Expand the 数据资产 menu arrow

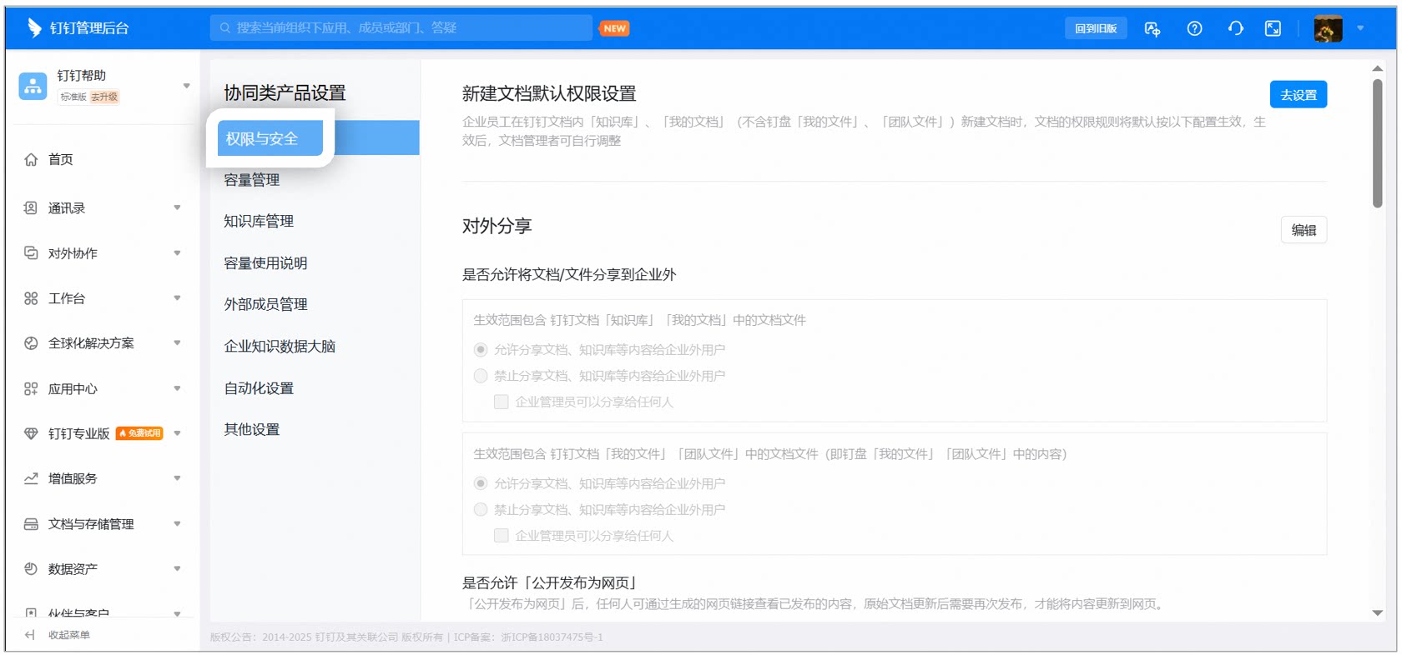(177, 569)
